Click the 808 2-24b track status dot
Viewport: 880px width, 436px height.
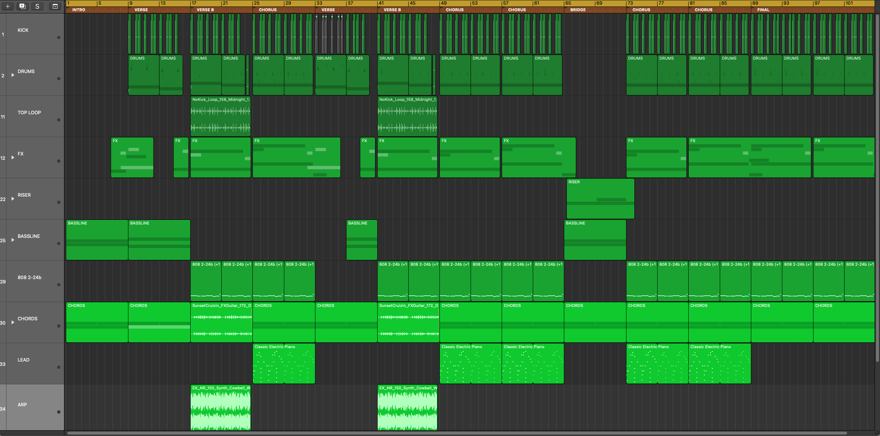point(59,285)
